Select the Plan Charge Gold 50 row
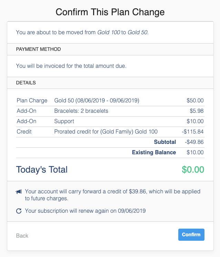Screen dimensions: 220x257 coord(97,101)
